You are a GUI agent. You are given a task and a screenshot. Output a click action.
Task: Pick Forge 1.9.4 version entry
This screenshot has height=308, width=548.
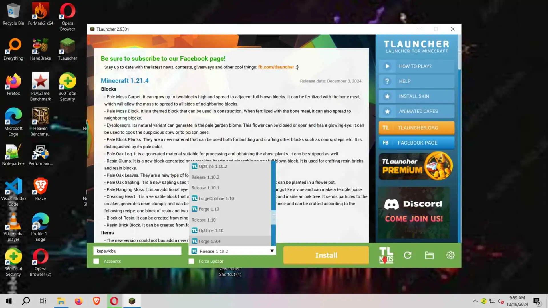pyautogui.click(x=209, y=241)
